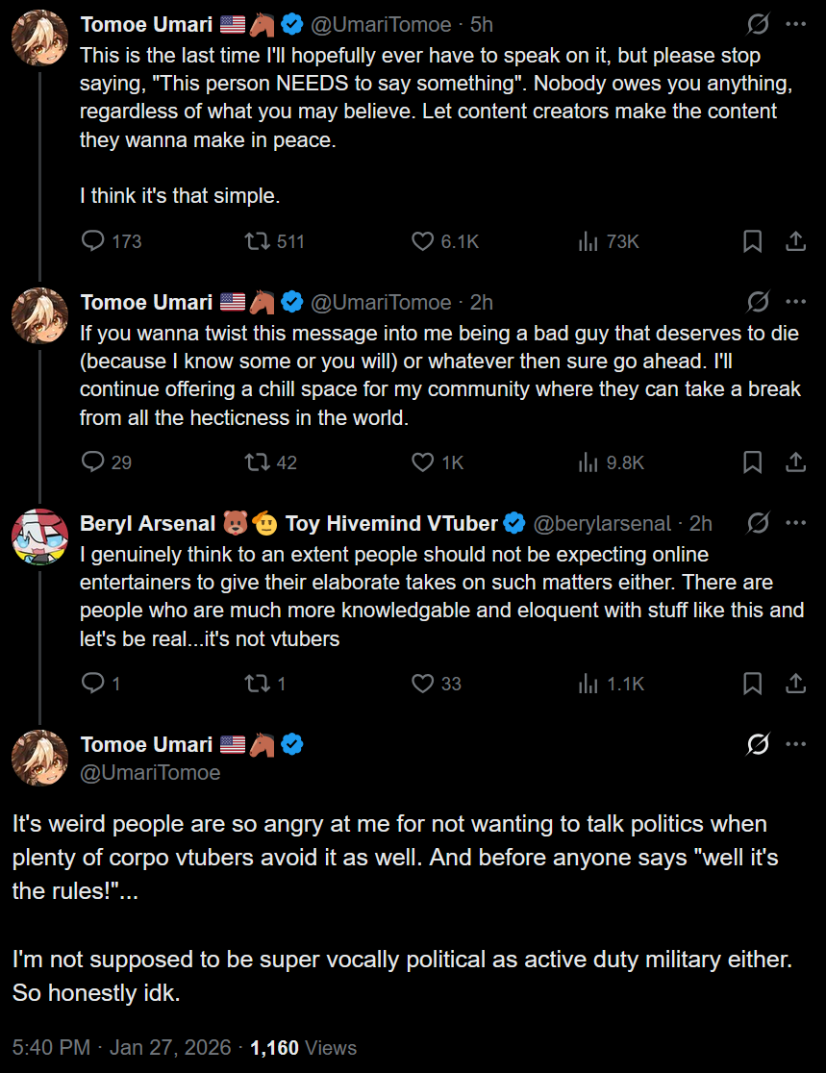The height and width of the screenshot is (1073, 826).
Task: Bookmark the first tweet in thread
Action: pos(753,241)
